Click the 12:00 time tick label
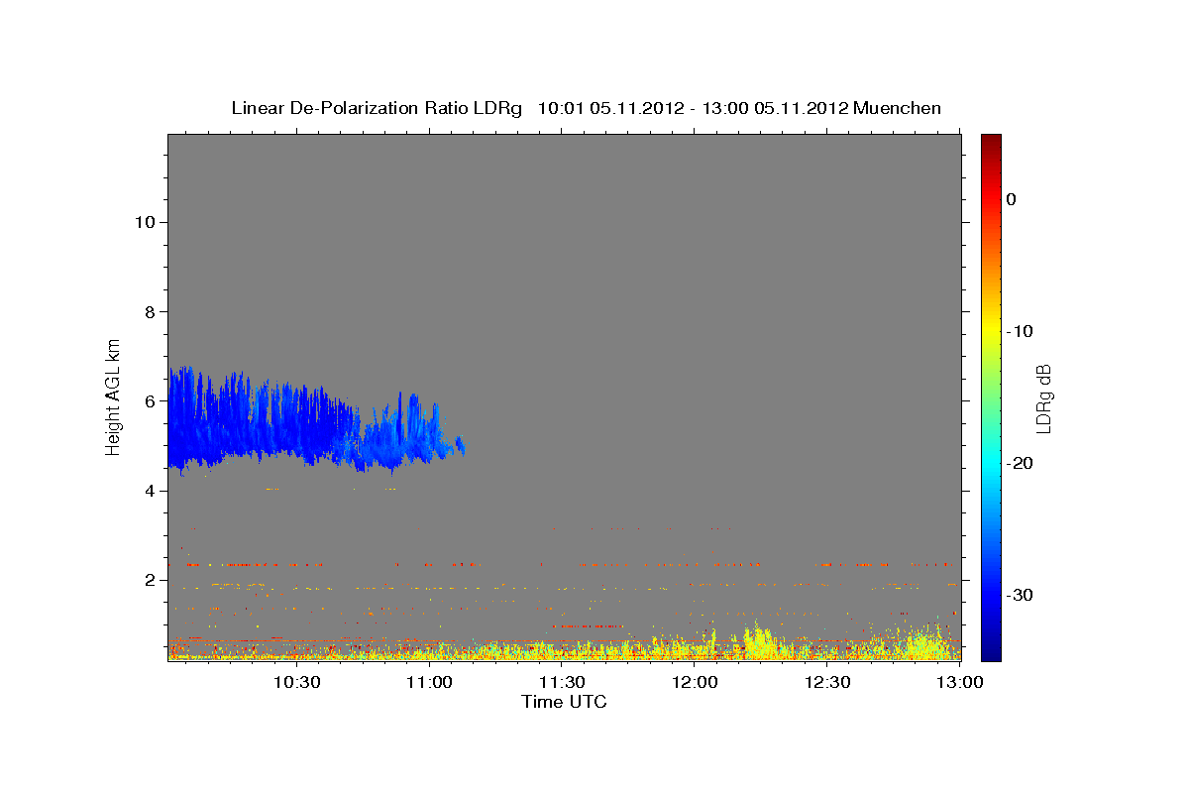Screen dimensions: 1189x793 click(695, 682)
